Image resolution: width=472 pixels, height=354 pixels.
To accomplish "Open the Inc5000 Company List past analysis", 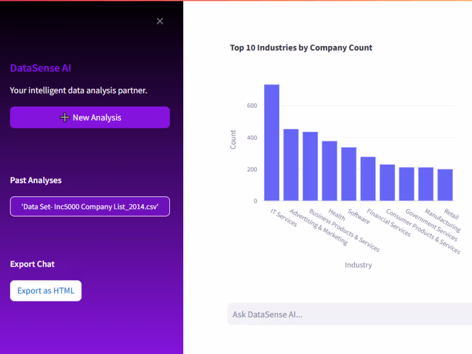I will click(90, 207).
